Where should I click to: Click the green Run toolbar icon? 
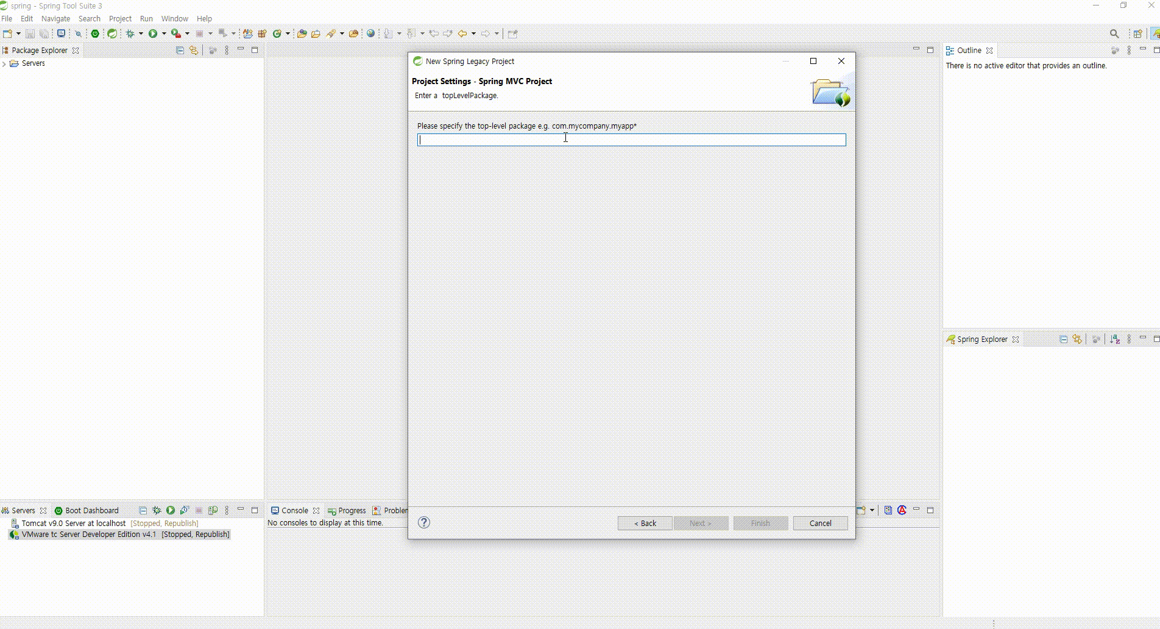coord(153,34)
